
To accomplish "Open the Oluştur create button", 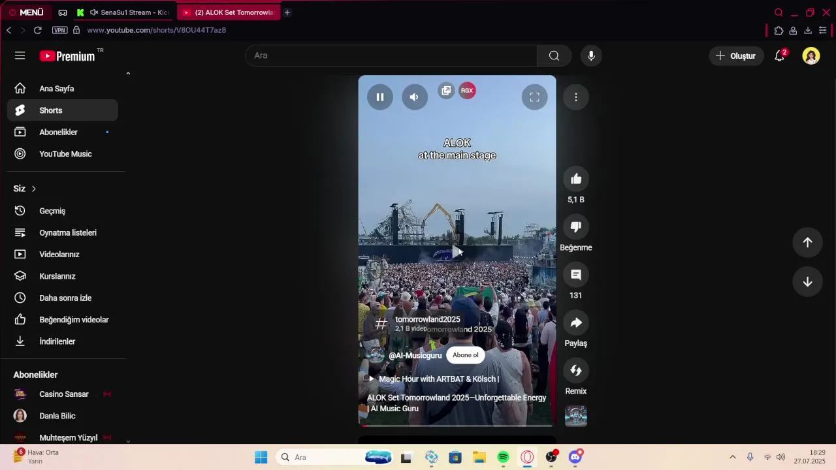I will coord(736,55).
